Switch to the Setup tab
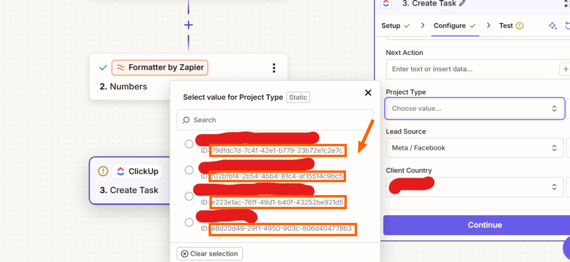The width and height of the screenshot is (570, 262). [395, 26]
